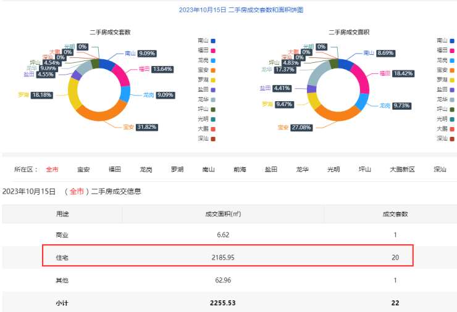Screen dimensions: 457x312
Task: Hide 罗湖 series via 成交套数 chart legend
Action: coord(204,80)
